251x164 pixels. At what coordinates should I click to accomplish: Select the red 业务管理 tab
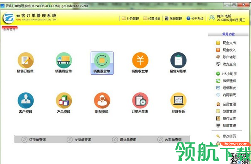pyautogui.click(x=9, y=29)
